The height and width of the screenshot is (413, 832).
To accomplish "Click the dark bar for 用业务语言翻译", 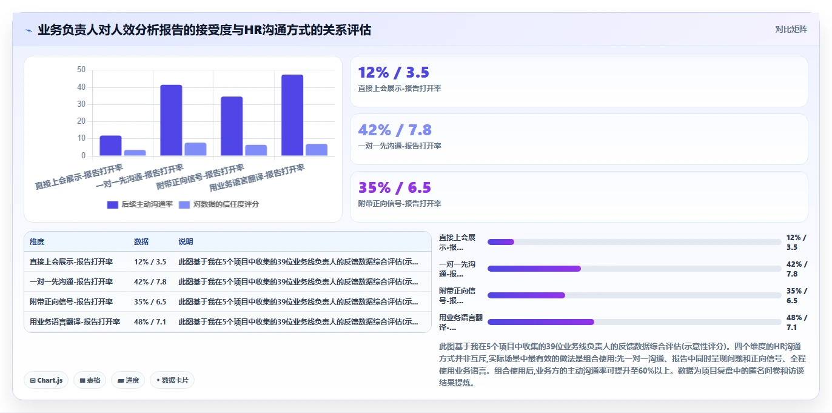I will tap(292, 115).
